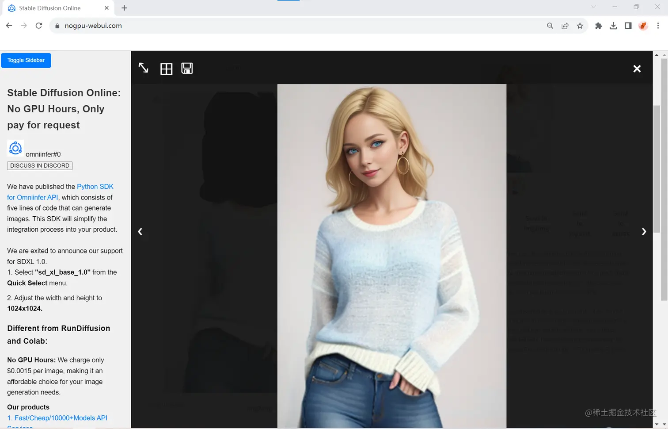This screenshot has height=429, width=668.
Task: Share this page icon
Action: pyautogui.click(x=565, y=26)
